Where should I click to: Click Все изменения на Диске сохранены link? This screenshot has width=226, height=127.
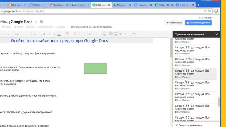coord(91,27)
